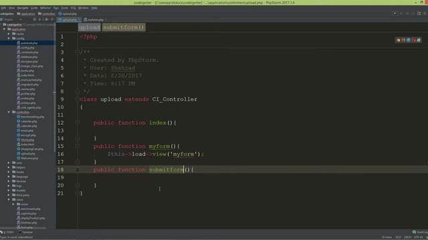Open the Window menu
This screenshot has height=240, width=428.
coord(83,8)
